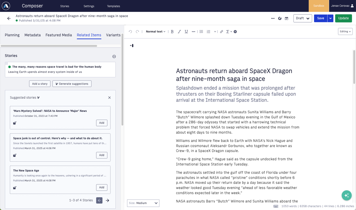Click the keyboard icon in the status bar
This screenshot has height=210, width=356.
pos(276,206)
